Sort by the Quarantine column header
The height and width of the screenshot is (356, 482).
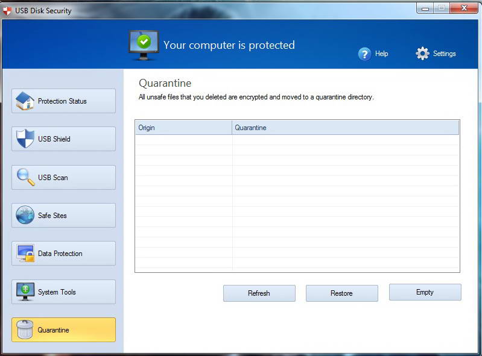(x=346, y=127)
